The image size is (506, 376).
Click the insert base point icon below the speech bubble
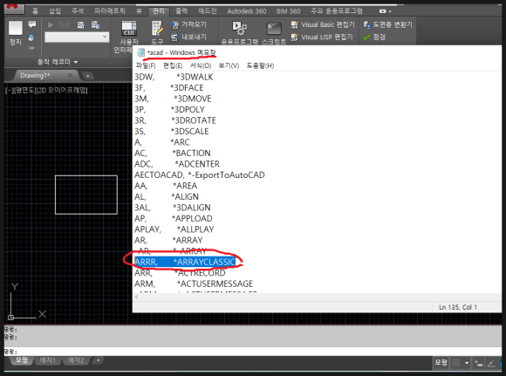point(31,38)
